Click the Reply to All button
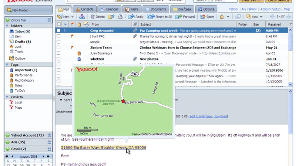Image resolution: width=296 pixels, height=166 pixels. pyautogui.click(x=159, y=17)
